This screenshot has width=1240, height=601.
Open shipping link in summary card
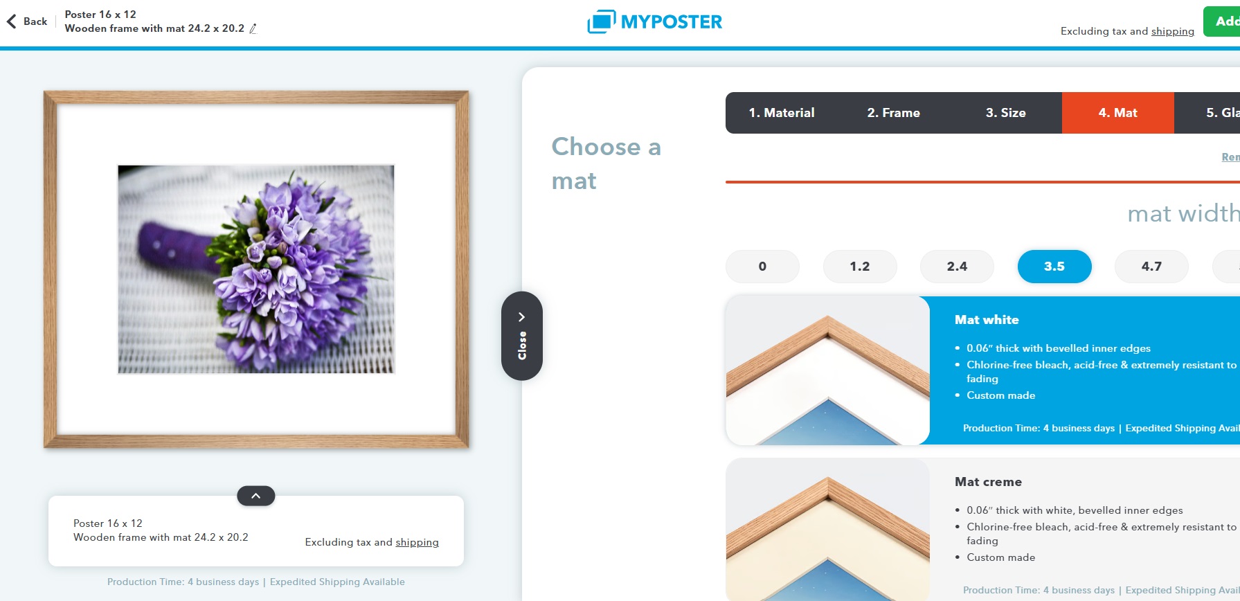pos(417,542)
